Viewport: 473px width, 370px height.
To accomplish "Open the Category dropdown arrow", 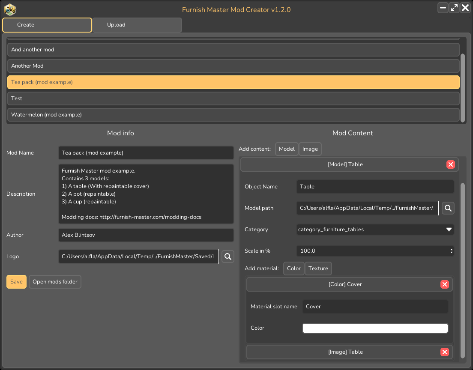I will (449, 230).
